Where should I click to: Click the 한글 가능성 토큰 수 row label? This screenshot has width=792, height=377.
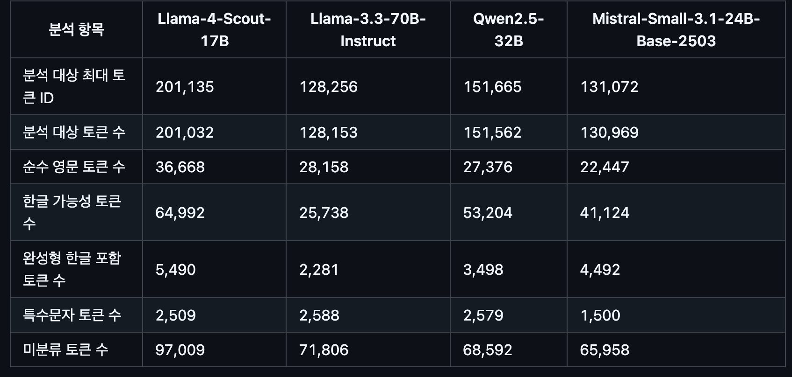pyautogui.click(x=72, y=212)
